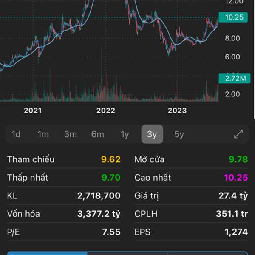Tap the Cao nhất value 10.25
Screen dimensions: 255x255
[x=236, y=177]
